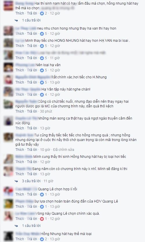Click like count icon on "Nên loại hạ vân" comment
The height and width of the screenshot is (242, 145).
42,70
